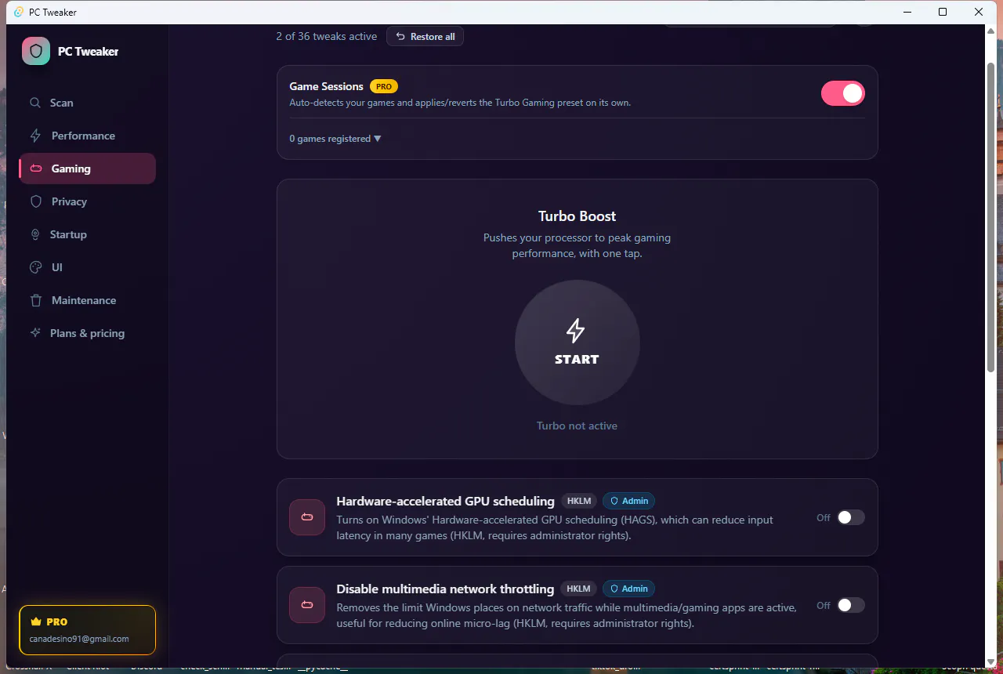The width and height of the screenshot is (1003, 674).
Task: Click the Game Sessions title text
Action: pos(327,86)
